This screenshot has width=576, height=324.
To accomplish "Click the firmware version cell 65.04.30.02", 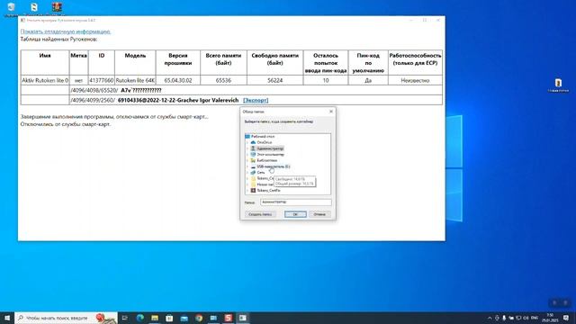I will click(x=178, y=80).
